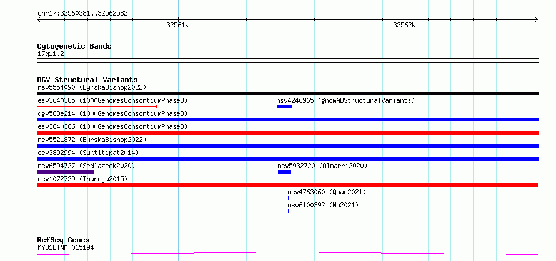556x261 pixels.
Task: Open esv3640386 (1000GenomesConsortiumPhase3) label
Action: pyautogui.click(x=112, y=126)
